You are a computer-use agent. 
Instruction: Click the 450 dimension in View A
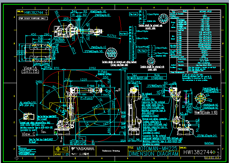pyautogui.click(x=34, y=34)
